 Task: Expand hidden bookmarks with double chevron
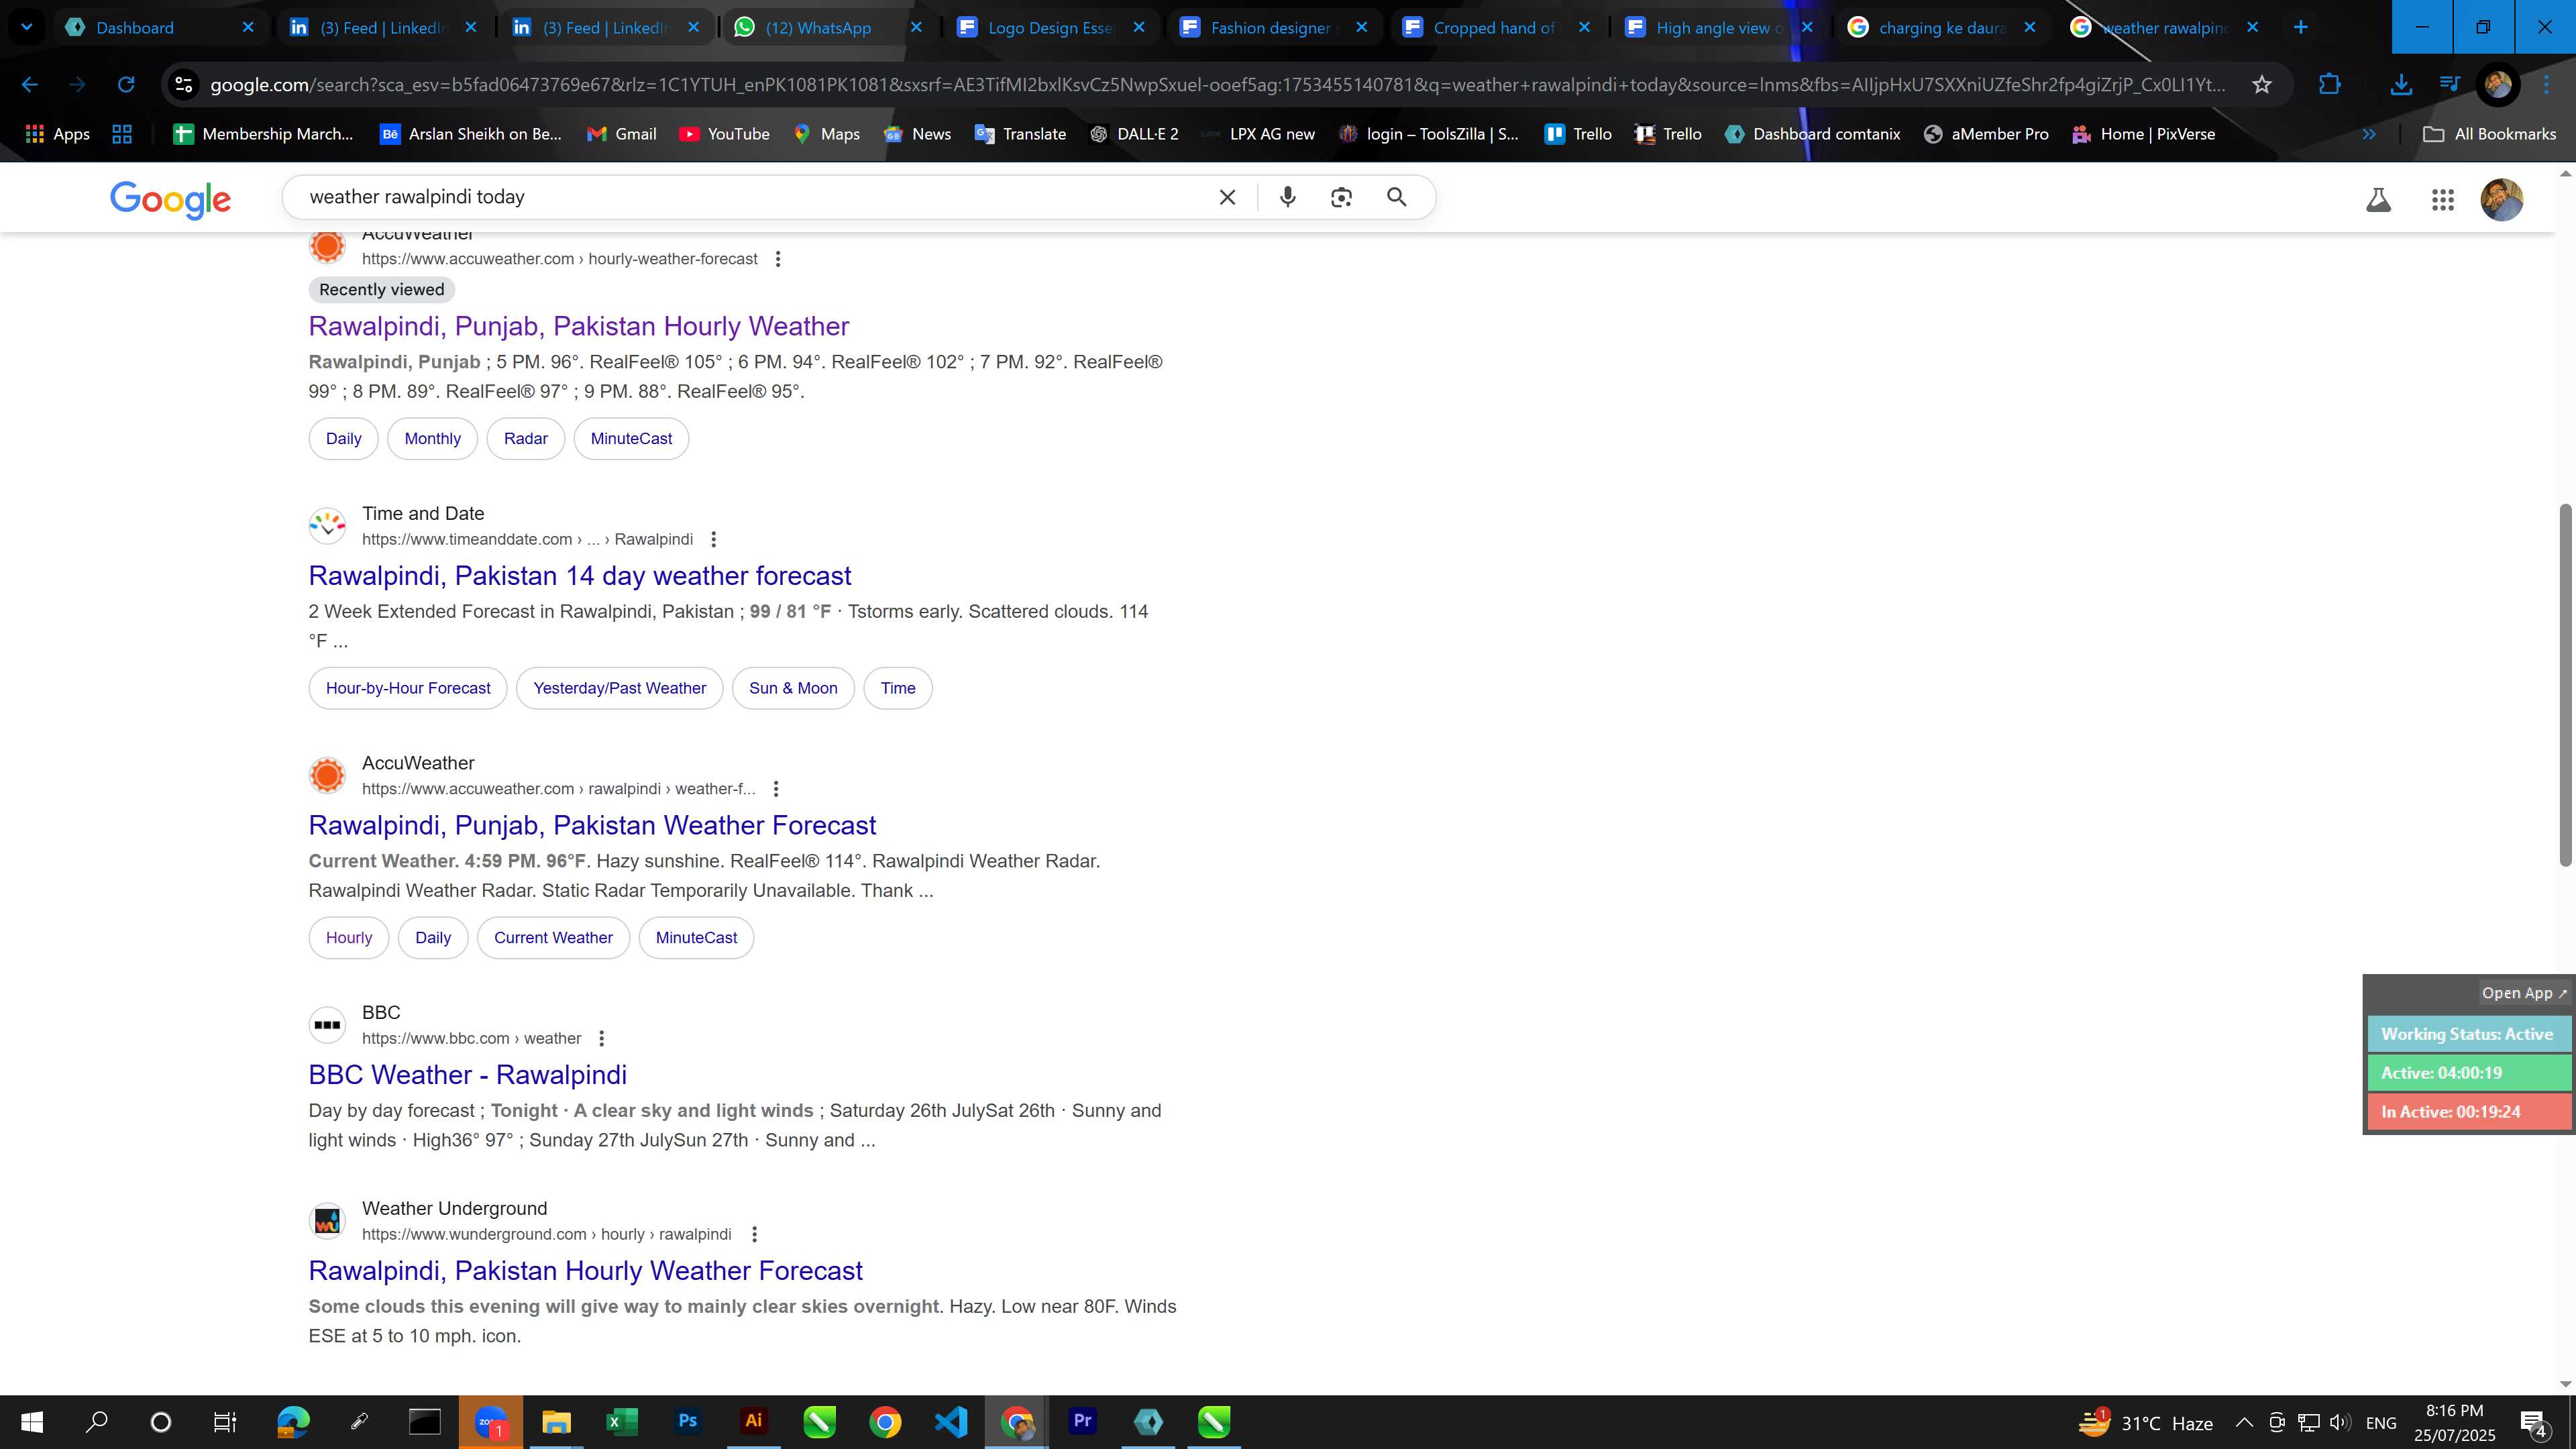coord(2369,134)
